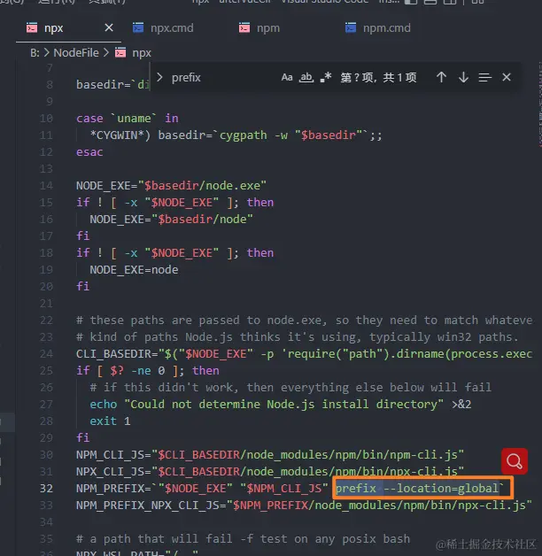
Task: Click 'case' keyword on line 10
Action: click(x=89, y=119)
